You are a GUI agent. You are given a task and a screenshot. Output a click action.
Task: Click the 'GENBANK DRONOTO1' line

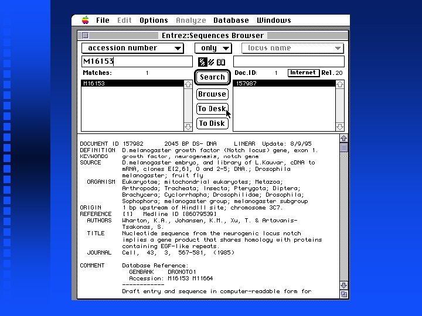pyautogui.click(x=162, y=272)
